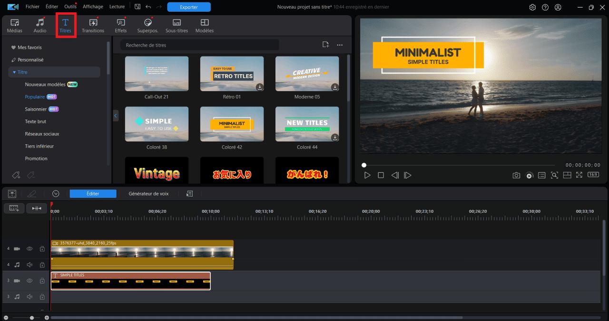This screenshot has height=321, width=609.
Task: Open the Audio room
Action: point(40,26)
